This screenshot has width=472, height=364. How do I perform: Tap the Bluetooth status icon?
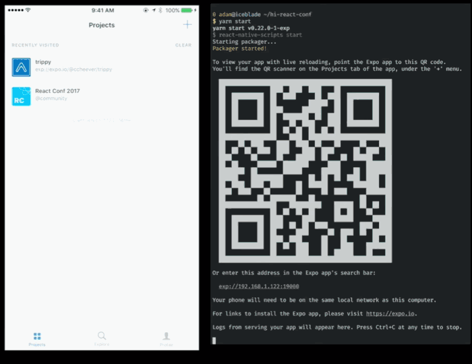[x=160, y=10]
